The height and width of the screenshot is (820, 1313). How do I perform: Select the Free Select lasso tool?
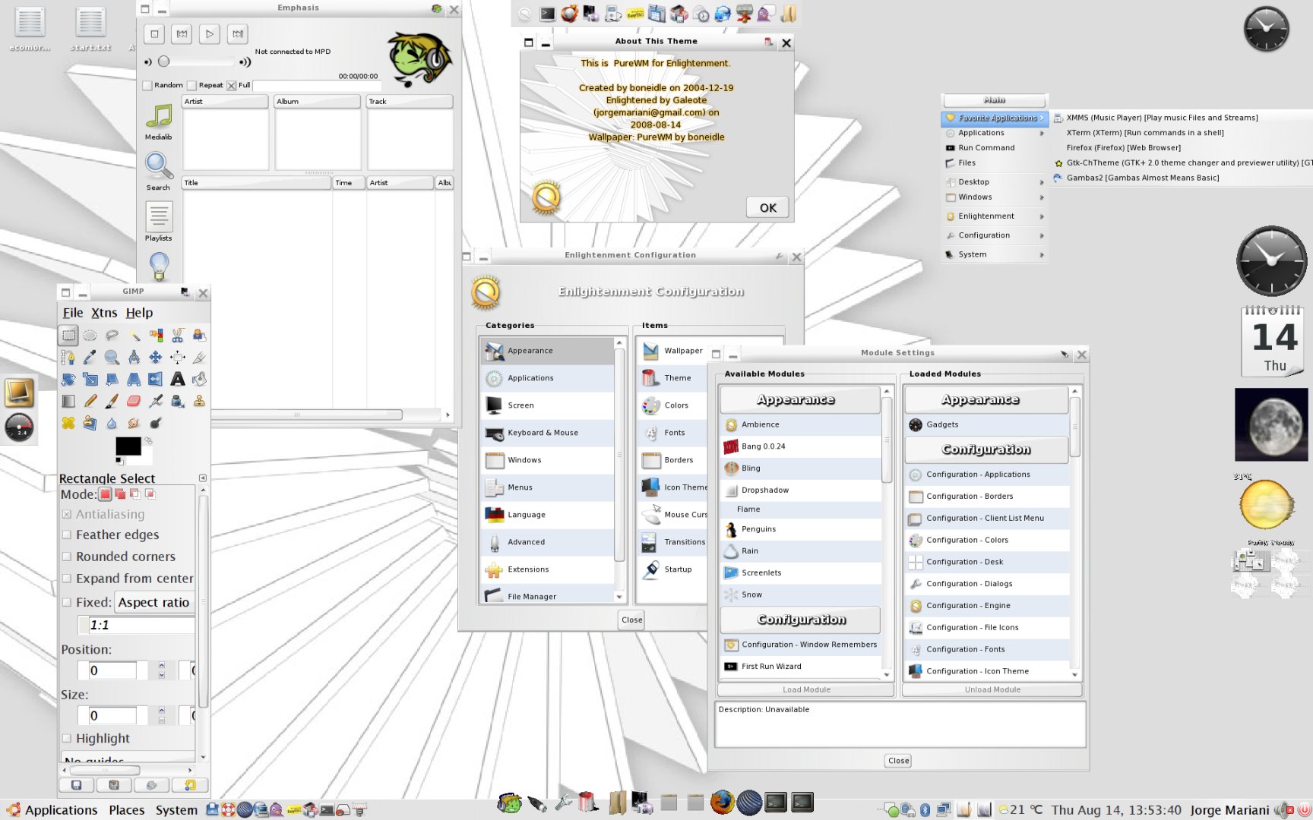tap(112, 335)
